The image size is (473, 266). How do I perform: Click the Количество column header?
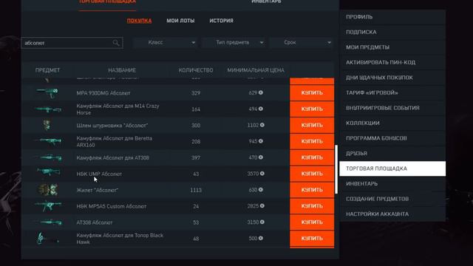tap(196, 70)
